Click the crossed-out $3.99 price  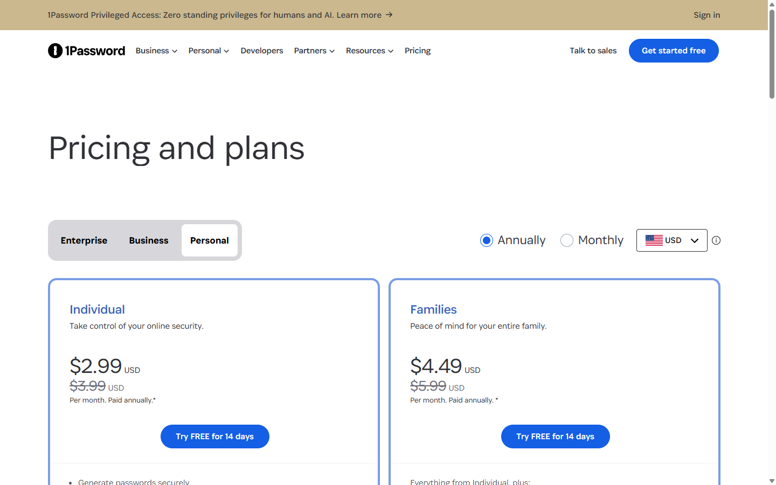click(87, 386)
